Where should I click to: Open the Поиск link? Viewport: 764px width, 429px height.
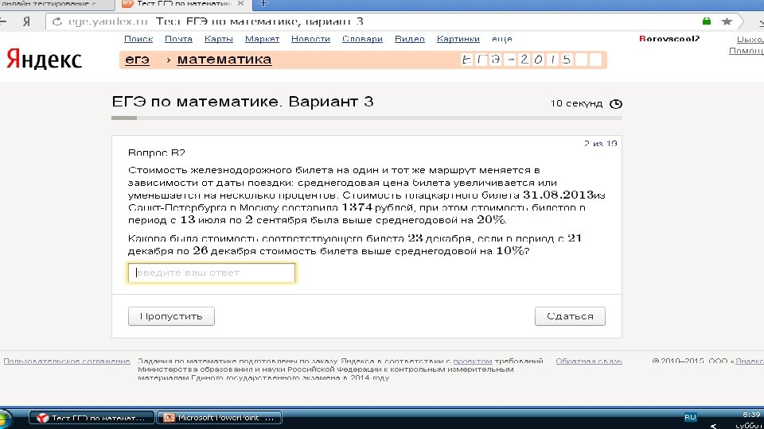point(138,39)
